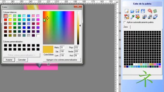
Task: Click the Lum. value field
Action: [62, 55]
